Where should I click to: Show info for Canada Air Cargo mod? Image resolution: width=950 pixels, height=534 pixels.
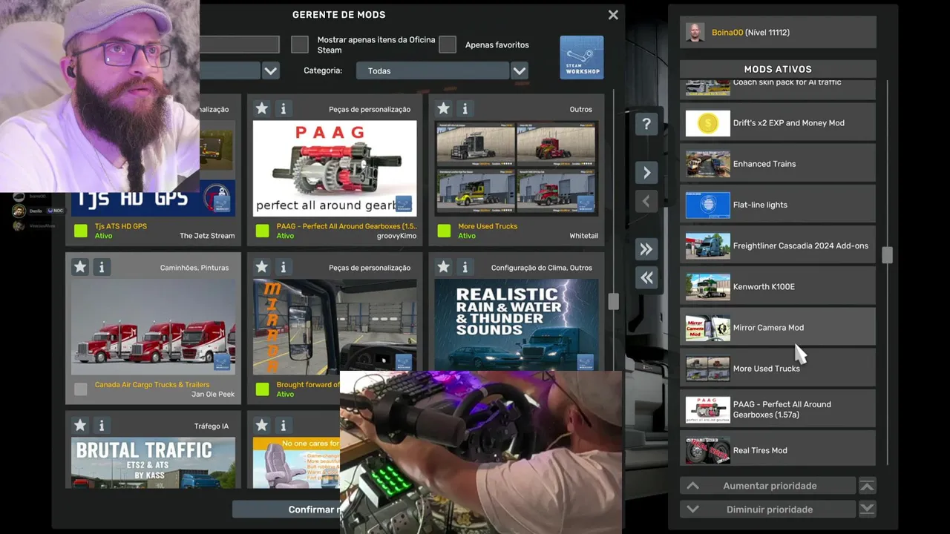102,267
